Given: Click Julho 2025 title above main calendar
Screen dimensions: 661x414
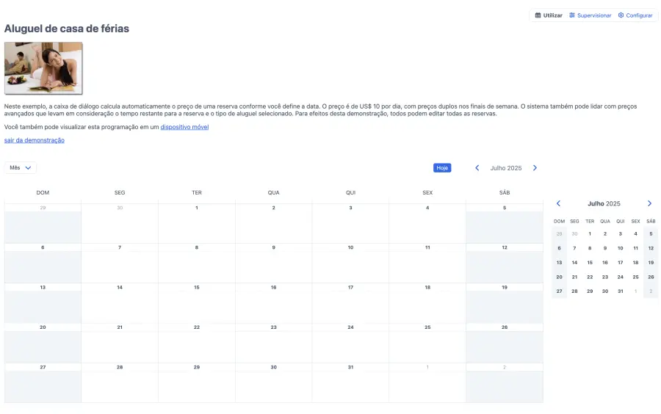Looking at the screenshot, I should click(505, 168).
